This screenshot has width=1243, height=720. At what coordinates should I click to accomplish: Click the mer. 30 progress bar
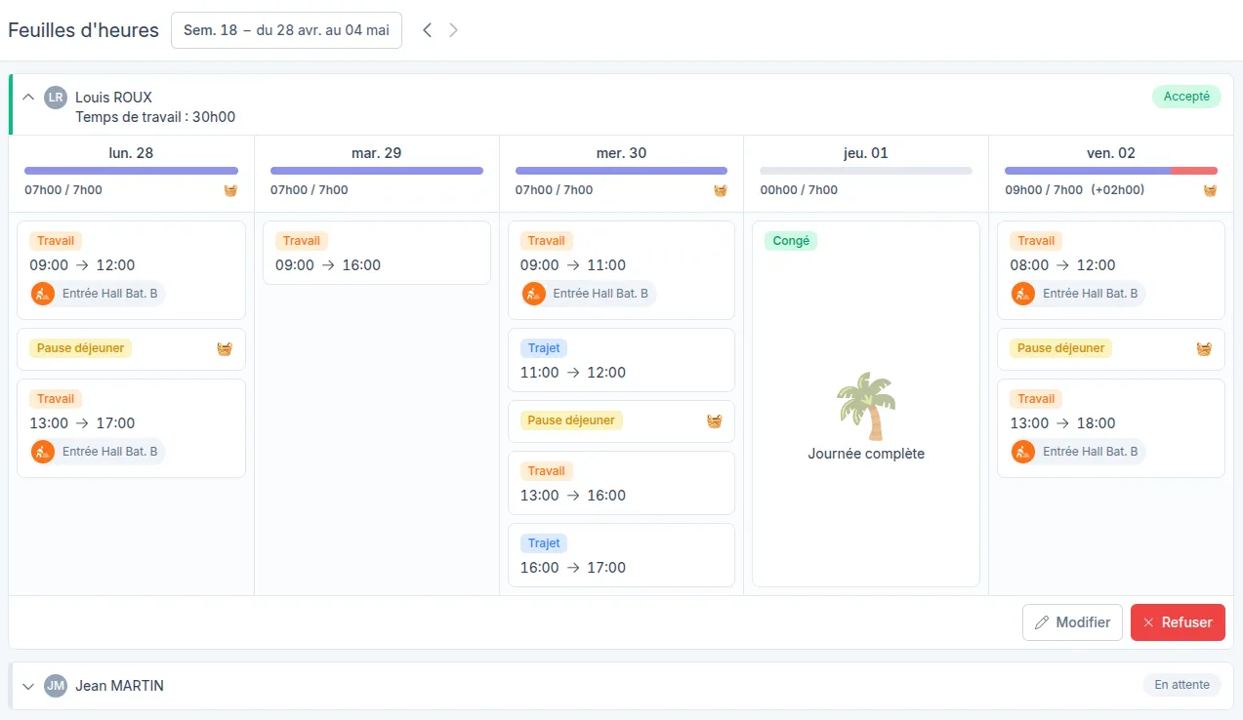pos(621,171)
